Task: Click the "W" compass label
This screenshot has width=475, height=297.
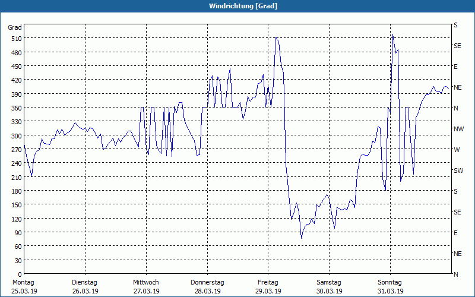Action: tap(457, 150)
